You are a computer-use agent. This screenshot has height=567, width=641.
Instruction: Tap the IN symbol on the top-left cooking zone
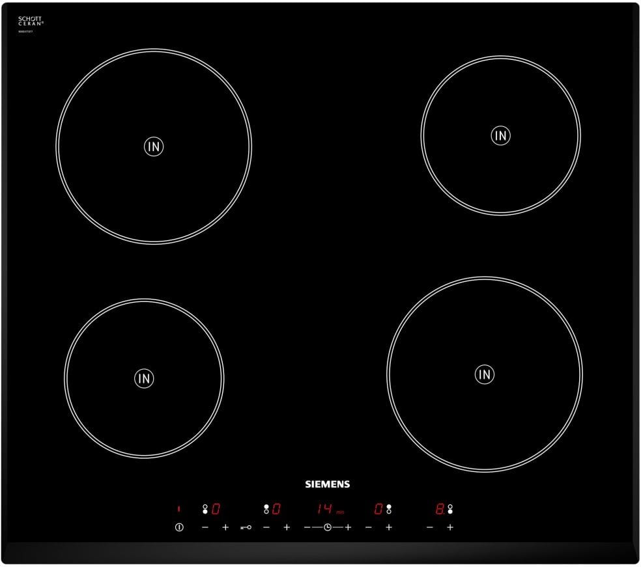(154, 146)
